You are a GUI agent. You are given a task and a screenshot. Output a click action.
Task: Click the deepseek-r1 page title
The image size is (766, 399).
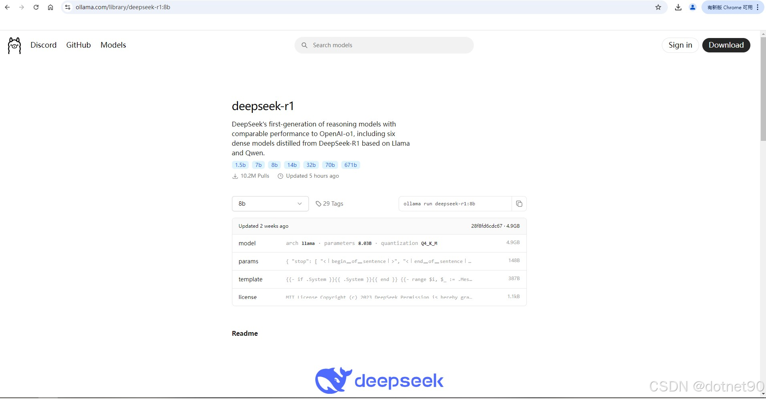point(263,106)
